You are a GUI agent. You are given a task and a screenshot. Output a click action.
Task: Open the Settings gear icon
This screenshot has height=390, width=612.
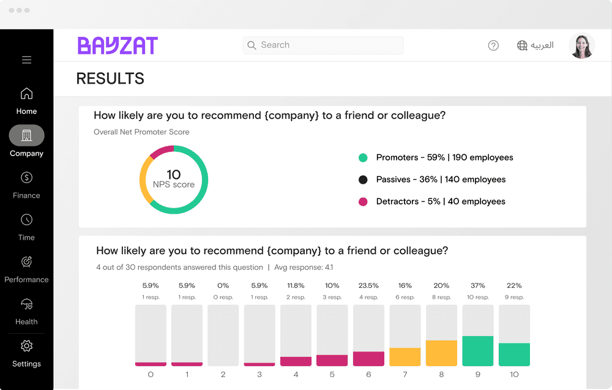26,346
